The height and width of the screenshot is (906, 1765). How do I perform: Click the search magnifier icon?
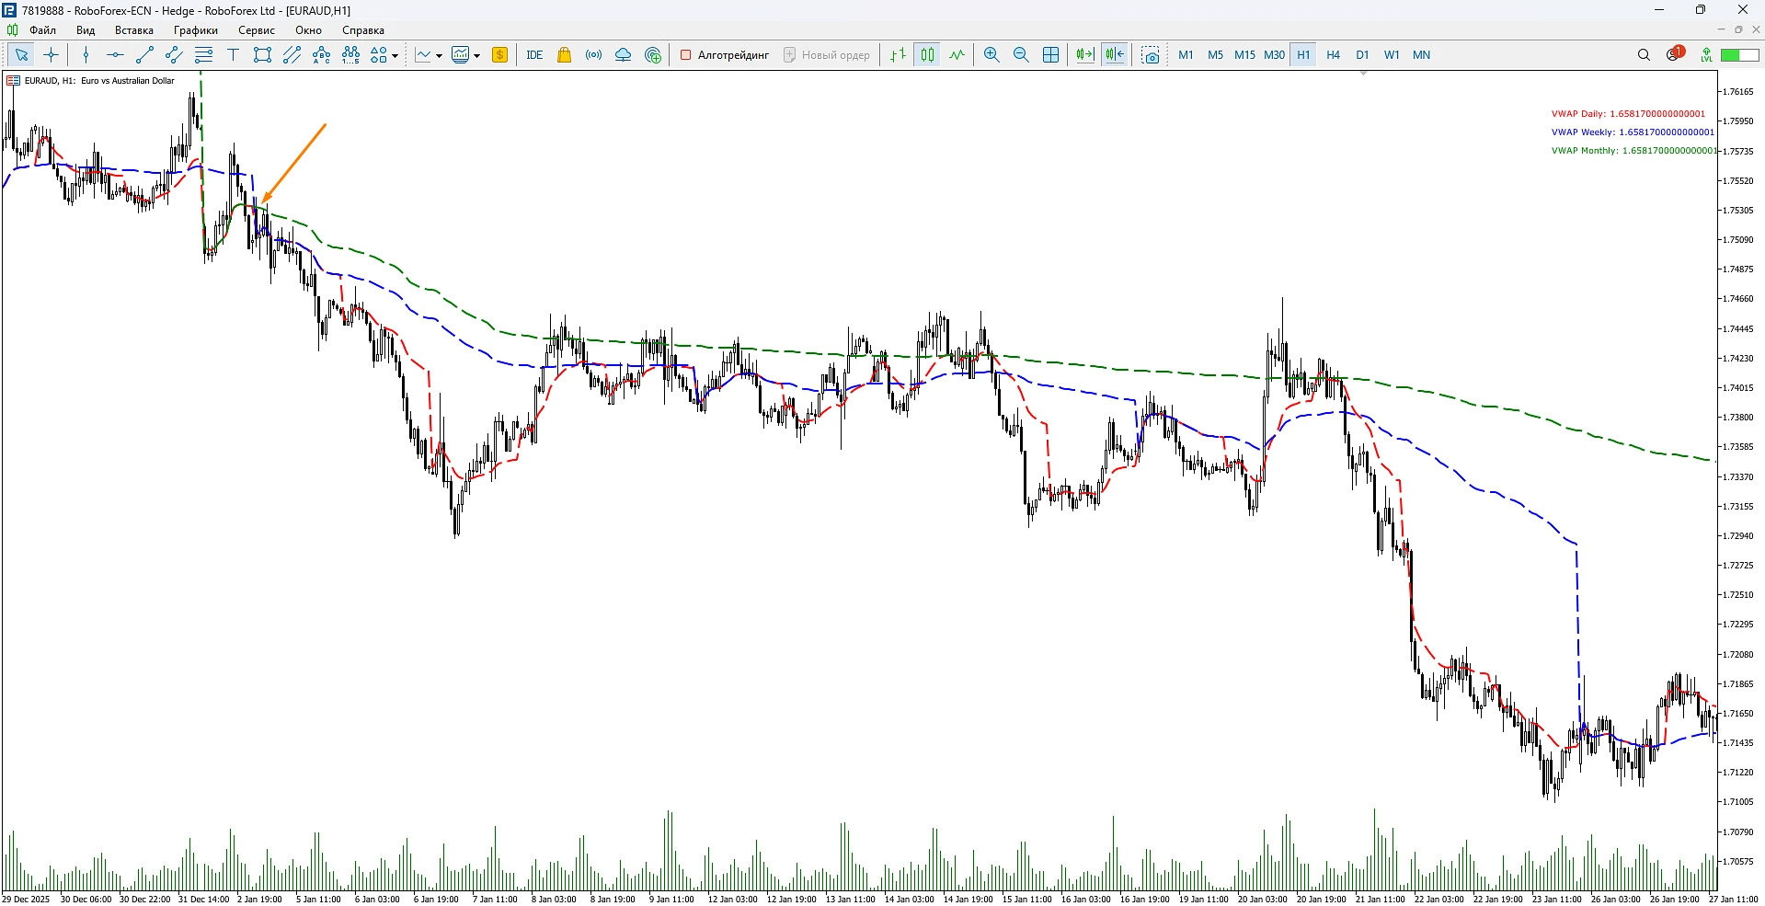1644,55
